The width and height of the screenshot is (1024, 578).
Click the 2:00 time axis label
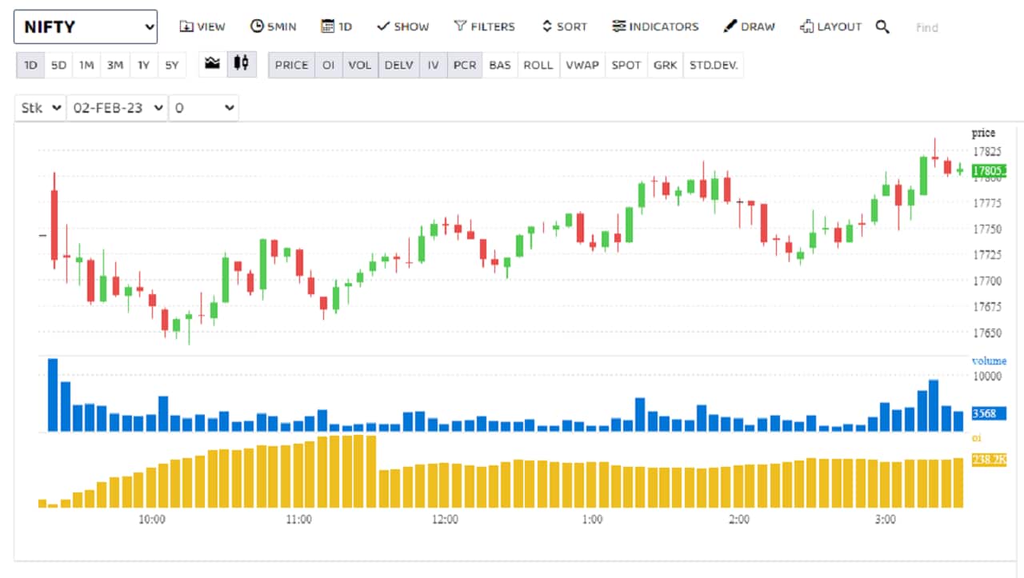739,519
